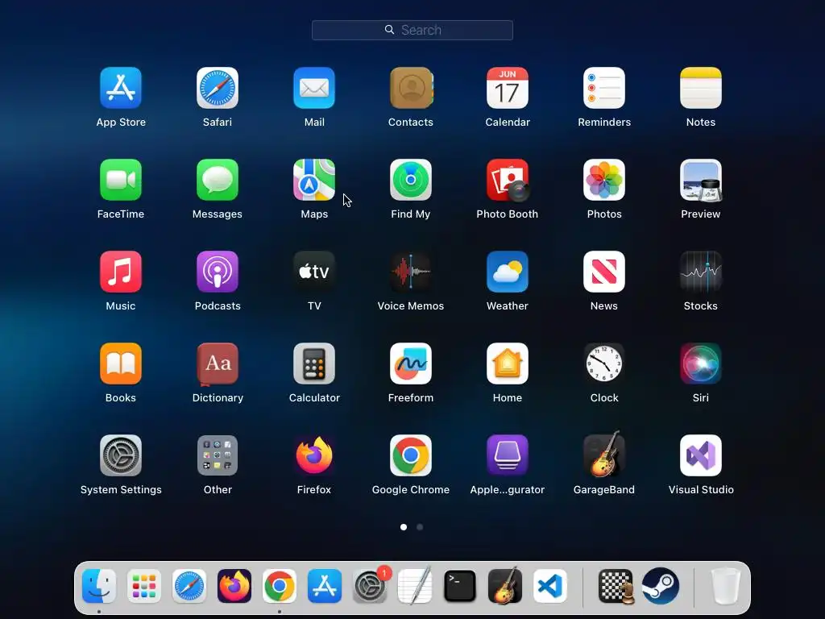The width and height of the screenshot is (825, 619).
Task: Start the FaceTime app
Action: 121,180
